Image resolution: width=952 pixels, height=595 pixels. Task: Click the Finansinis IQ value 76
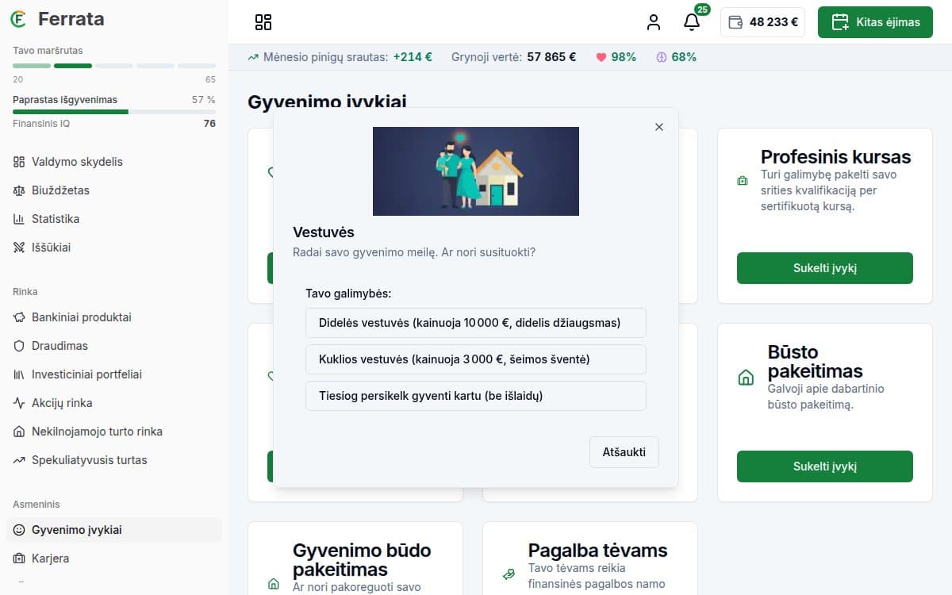click(209, 124)
